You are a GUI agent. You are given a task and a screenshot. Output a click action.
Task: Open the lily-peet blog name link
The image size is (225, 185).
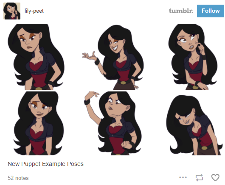tap(34, 11)
